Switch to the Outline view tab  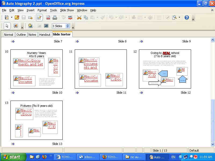[21, 35]
